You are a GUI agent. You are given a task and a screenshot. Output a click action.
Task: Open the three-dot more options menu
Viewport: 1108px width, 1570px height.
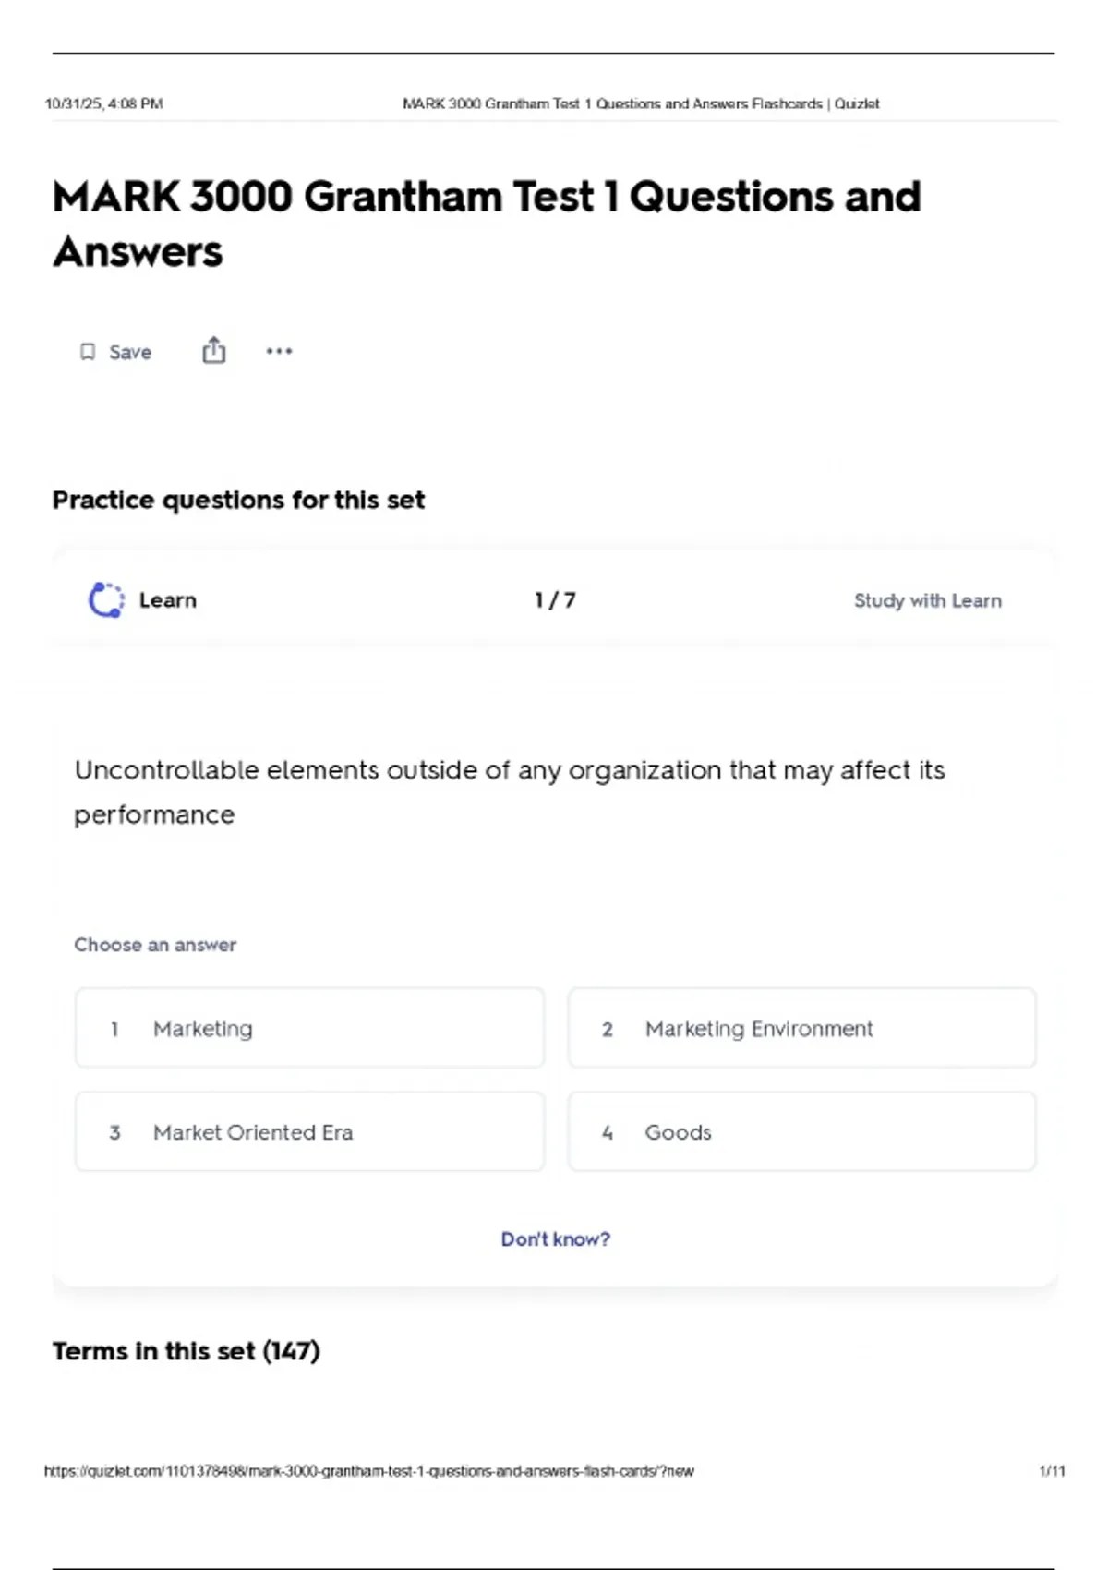[x=279, y=351]
